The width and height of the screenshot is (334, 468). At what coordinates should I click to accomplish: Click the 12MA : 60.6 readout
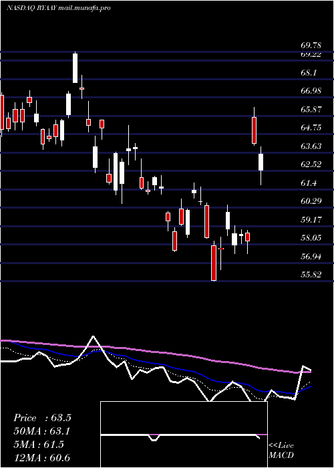click(x=41, y=457)
